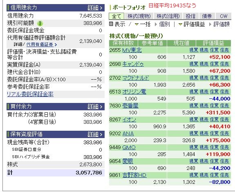This screenshot has height=192, width=235.
Task: Switch the display to 個別
Action: pos(163,24)
